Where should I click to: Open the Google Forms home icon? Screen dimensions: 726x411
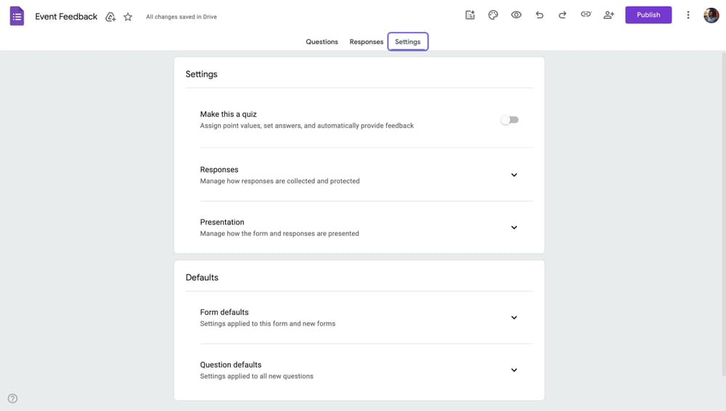(x=17, y=16)
